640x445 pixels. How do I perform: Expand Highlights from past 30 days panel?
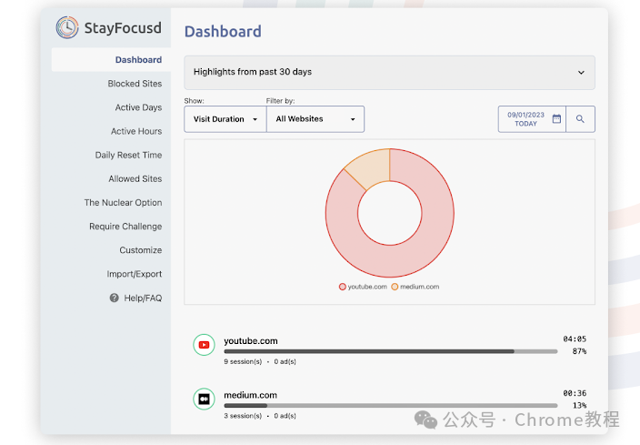click(x=389, y=72)
